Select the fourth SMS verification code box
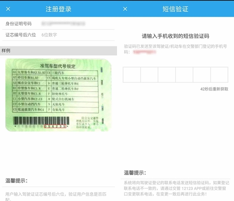This screenshot has height=201, width=234. [x=184, y=75]
